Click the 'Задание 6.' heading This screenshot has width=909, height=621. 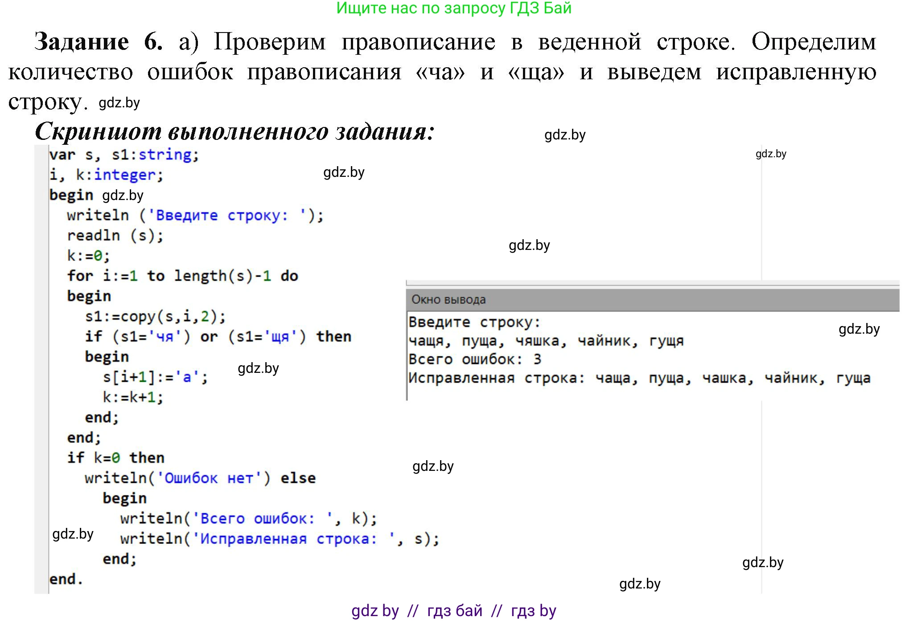click(x=99, y=41)
